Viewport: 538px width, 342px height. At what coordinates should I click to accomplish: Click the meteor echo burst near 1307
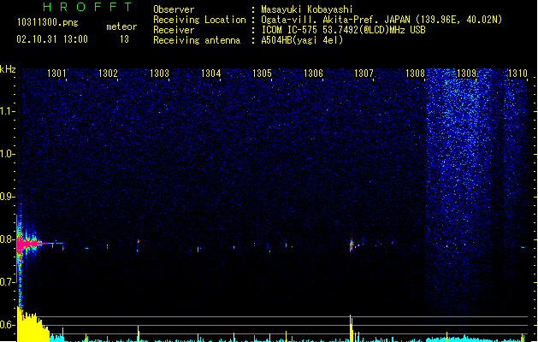pyautogui.click(x=352, y=245)
